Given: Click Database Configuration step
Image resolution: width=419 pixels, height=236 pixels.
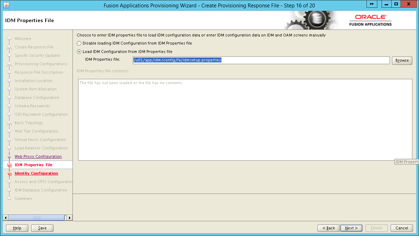Looking at the screenshot, I should tap(37, 98).
